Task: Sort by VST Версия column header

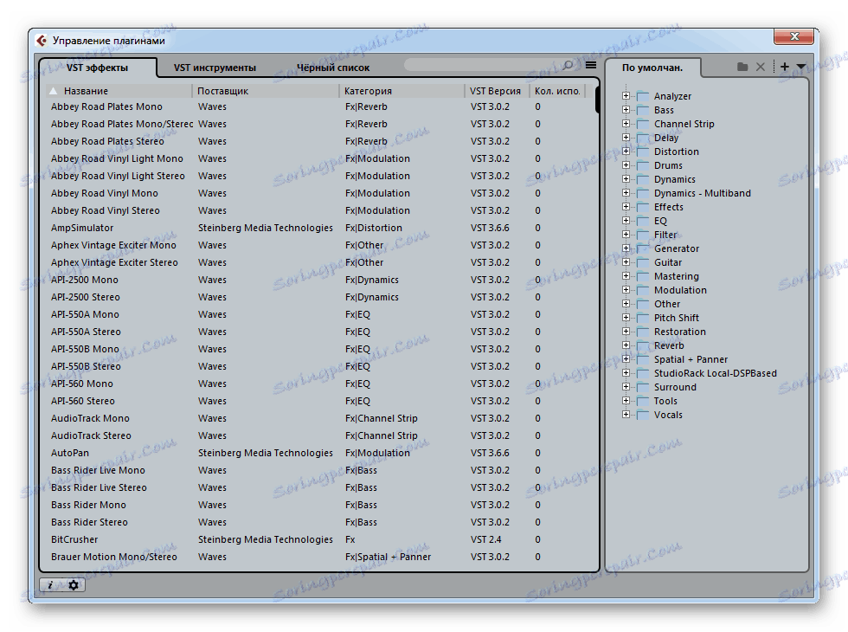Action: 497,91
